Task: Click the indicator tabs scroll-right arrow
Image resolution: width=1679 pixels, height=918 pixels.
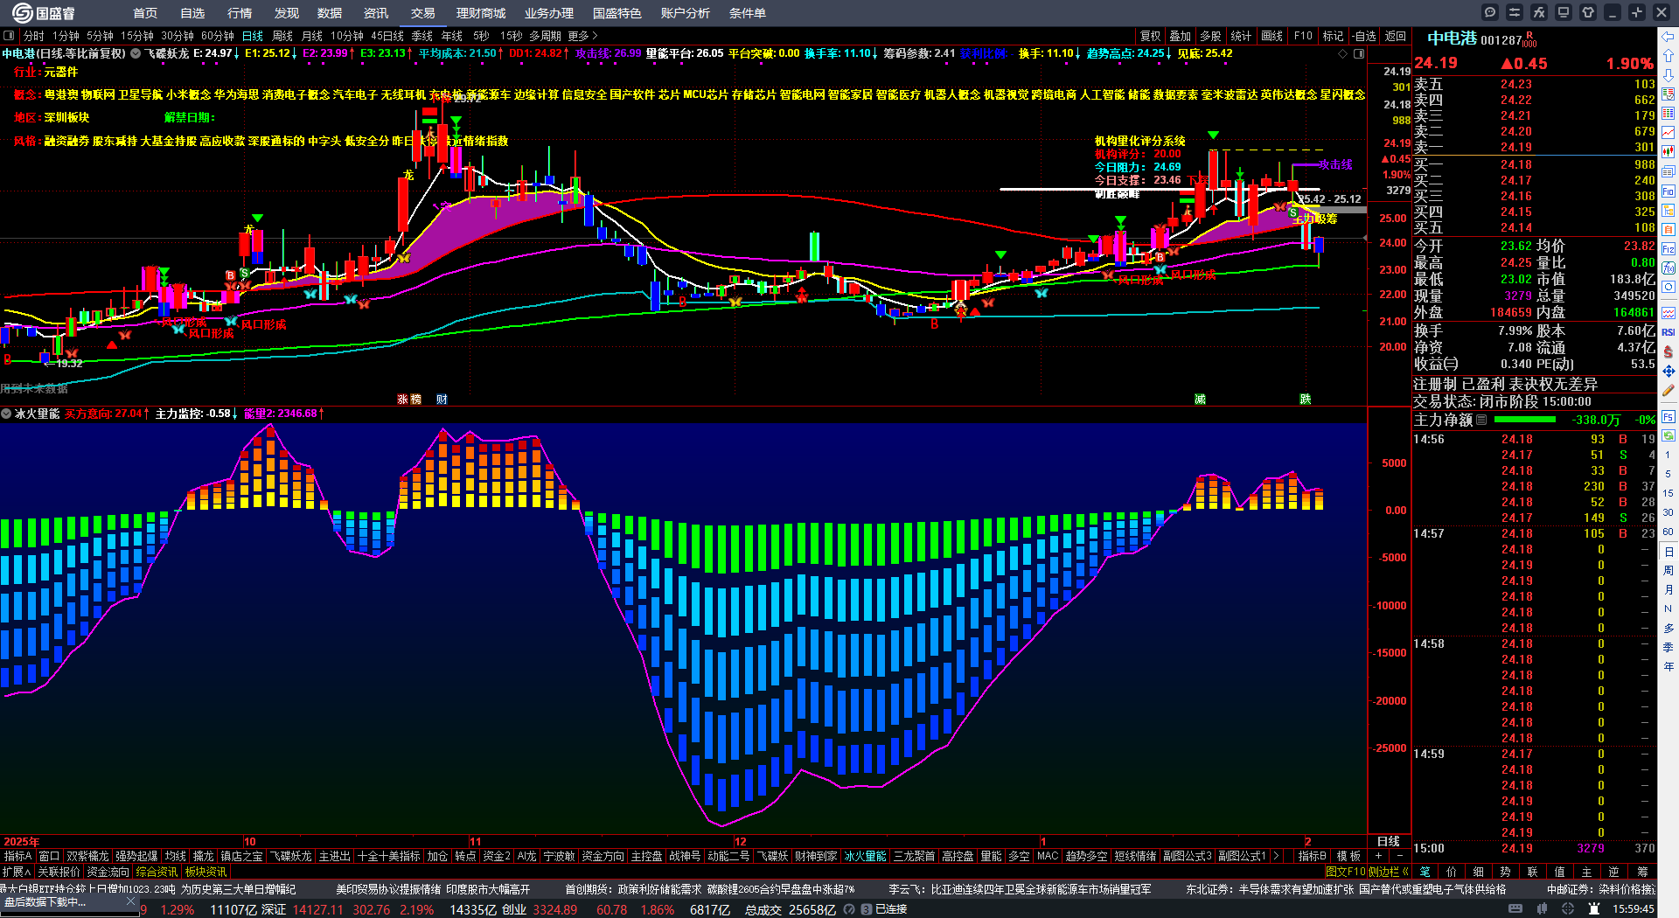Action: 1277,856
